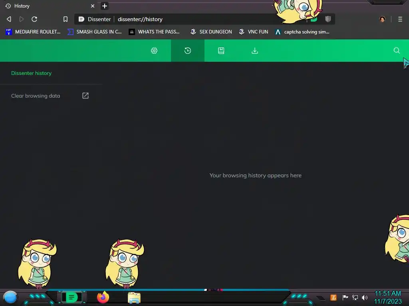Close the History tab
The height and width of the screenshot is (306, 409).
pyautogui.click(x=93, y=6)
